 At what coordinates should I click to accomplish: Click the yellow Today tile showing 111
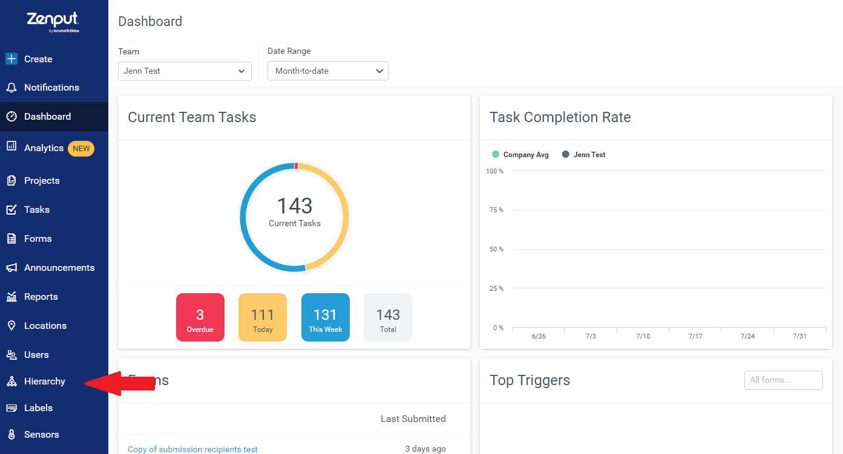[x=263, y=317]
